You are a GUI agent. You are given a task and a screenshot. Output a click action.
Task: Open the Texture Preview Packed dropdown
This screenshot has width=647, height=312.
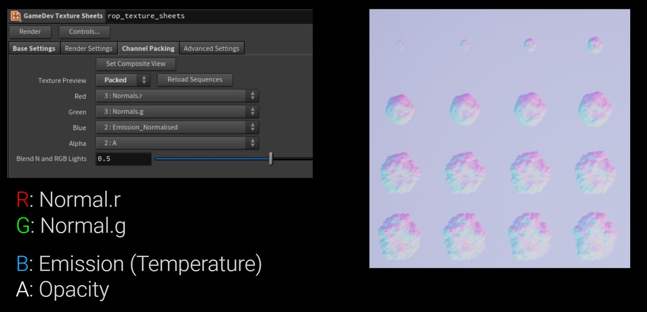[123, 80]
